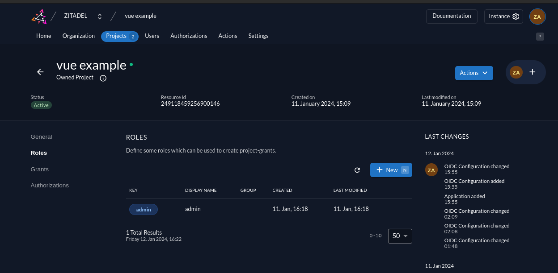Click the help question mark icon

coord(540,37)
